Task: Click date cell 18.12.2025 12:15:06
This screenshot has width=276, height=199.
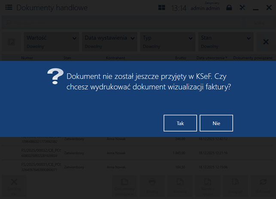Action: (213, 167)
